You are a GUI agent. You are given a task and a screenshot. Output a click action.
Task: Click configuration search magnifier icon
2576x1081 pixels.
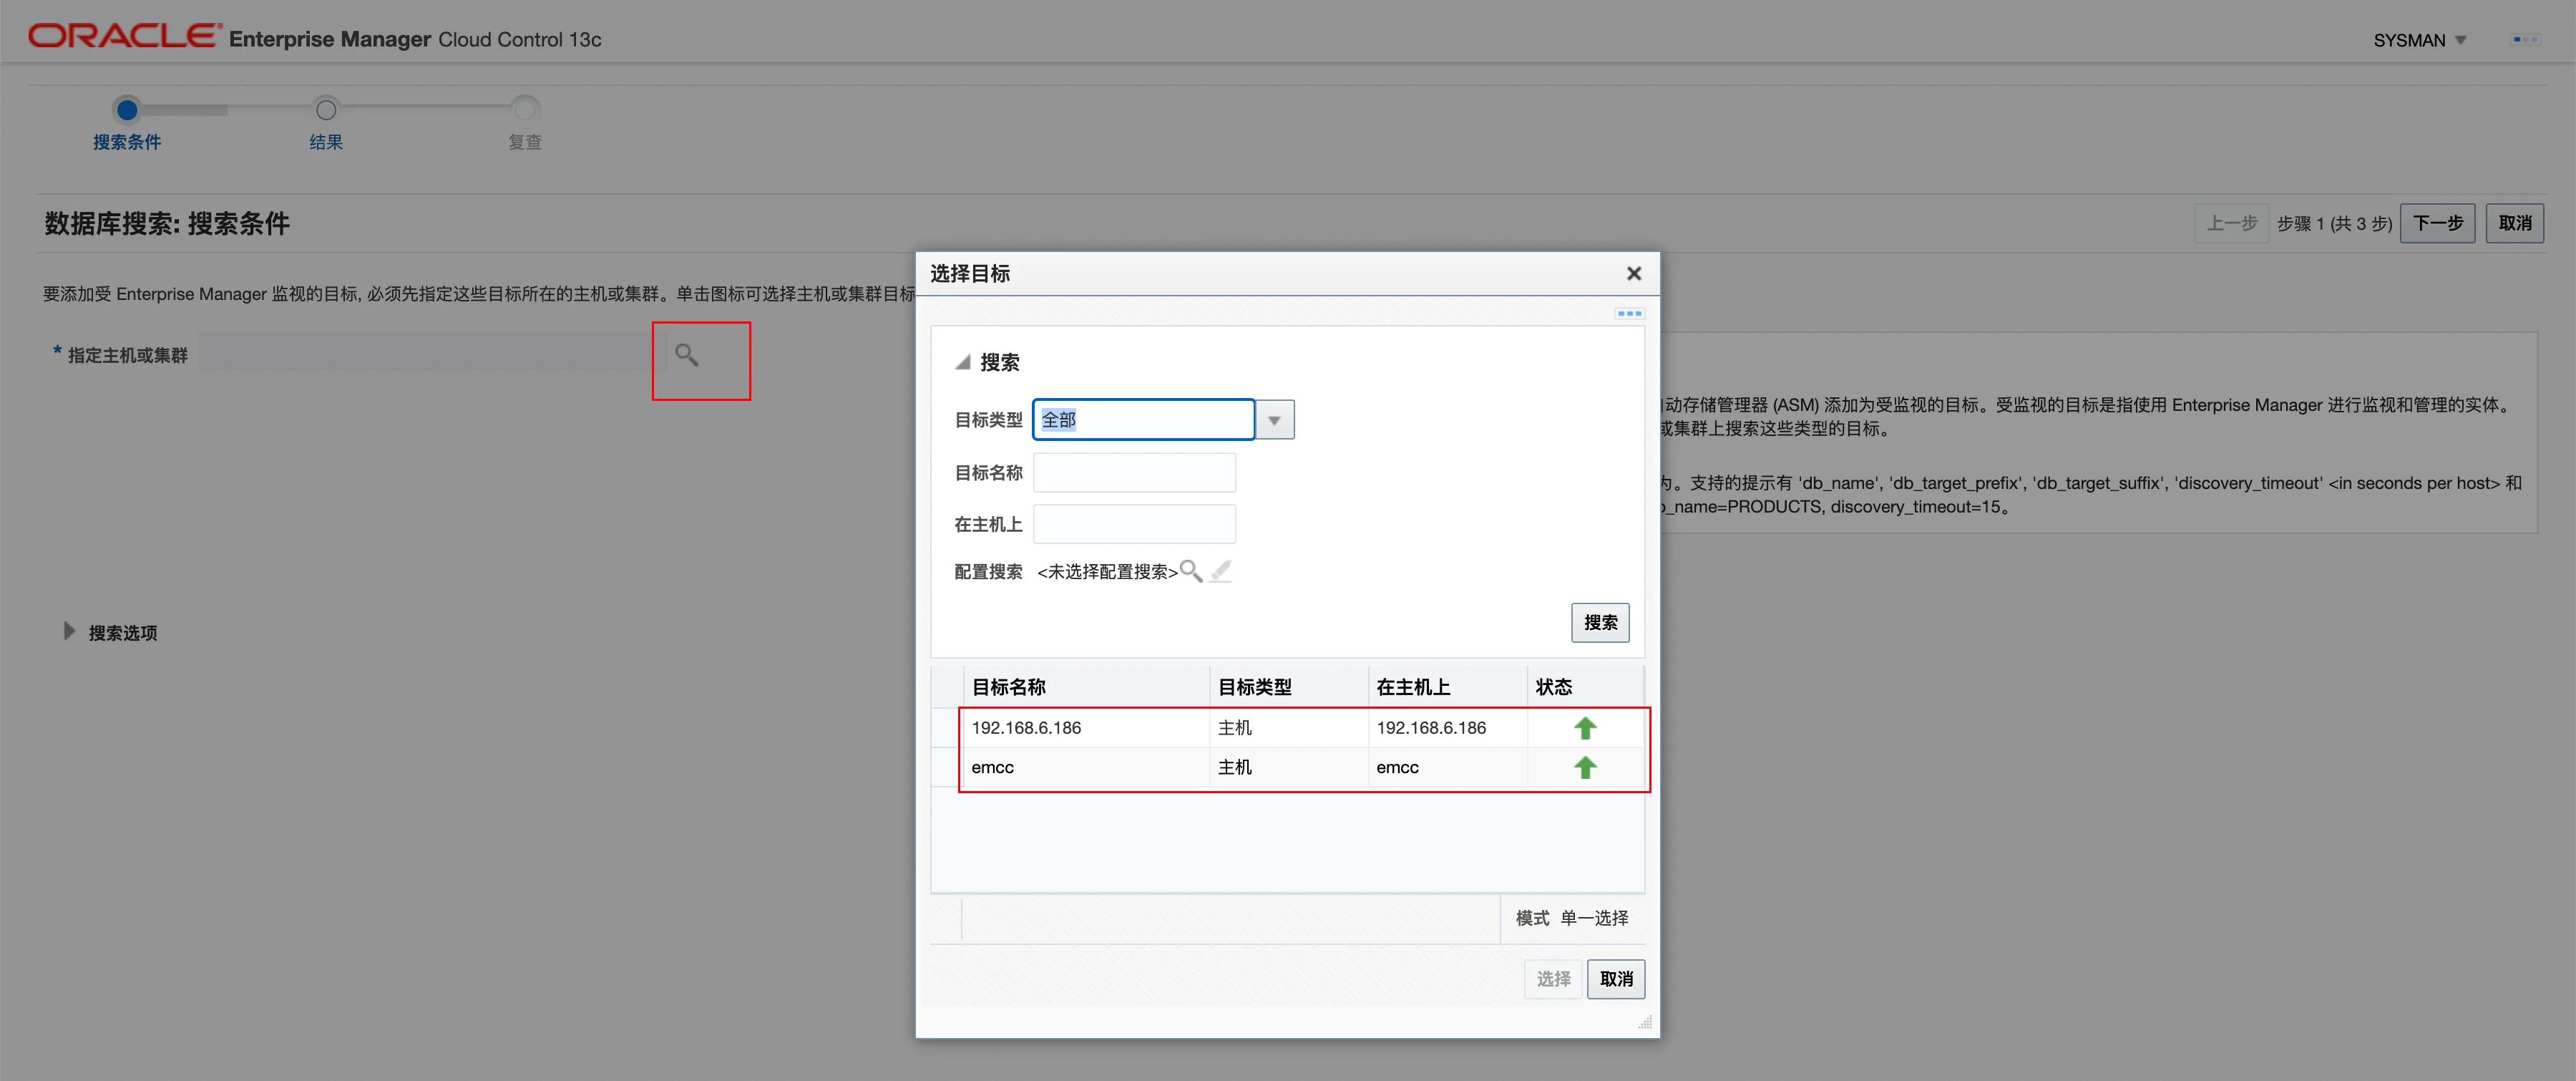[x=1190, y=571]
